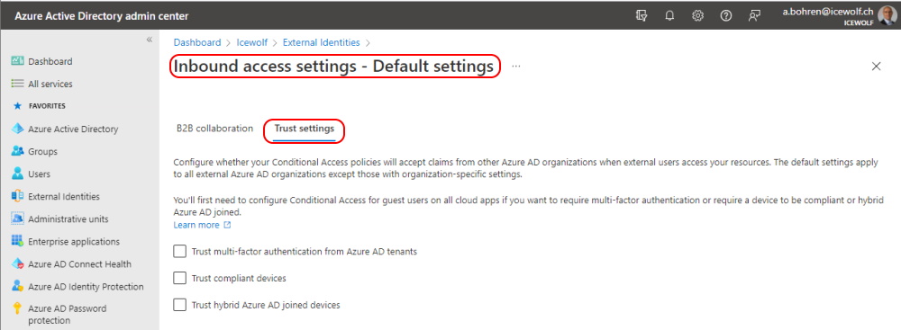The width and height of the screenshot is (901, 330).
Task: Click the user profile avatar
Action: [887, 15]
